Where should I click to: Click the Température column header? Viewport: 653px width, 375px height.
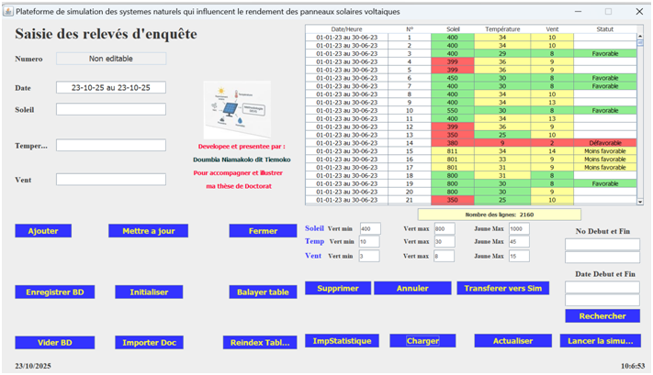pyautogui.click(x=502, y=29)
